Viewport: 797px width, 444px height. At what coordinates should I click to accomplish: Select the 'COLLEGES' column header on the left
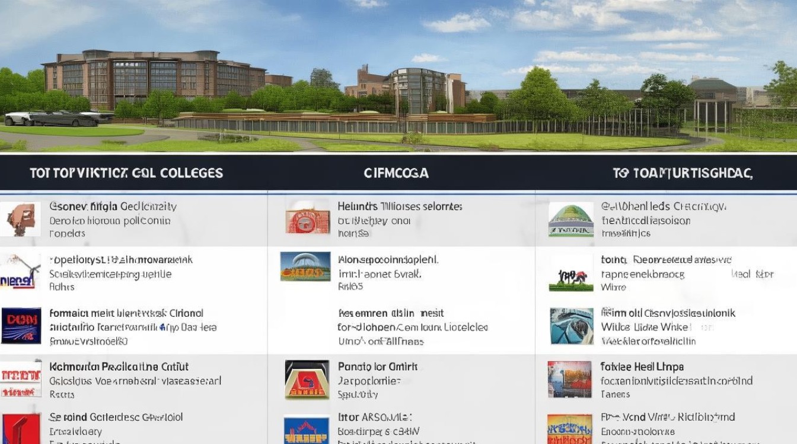[126, 173]
